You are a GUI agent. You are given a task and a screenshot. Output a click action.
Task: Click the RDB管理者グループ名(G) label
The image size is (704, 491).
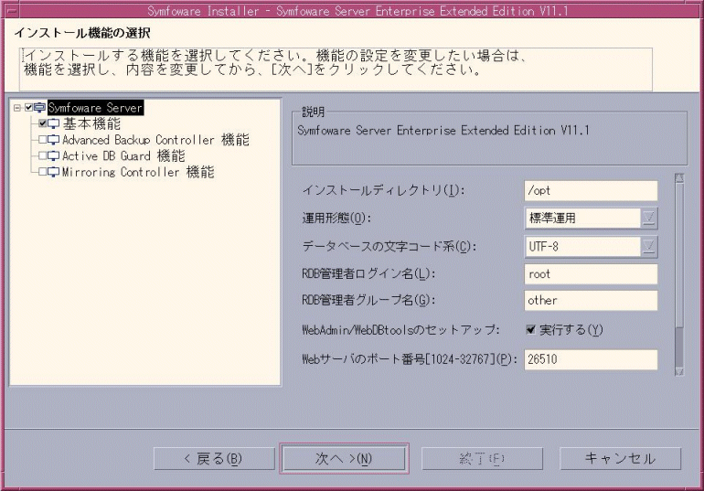click(368, 300)
